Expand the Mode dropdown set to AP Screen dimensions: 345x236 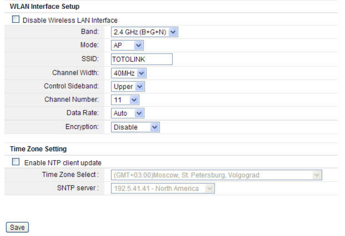coord(127,45)
